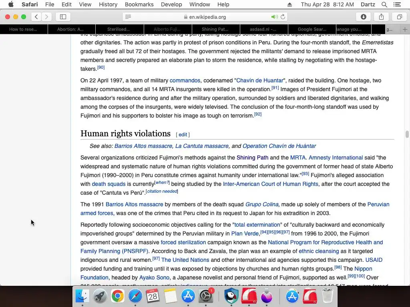Open the Window menu
This screenshot has width=410, height=307.
pos(199,4)
